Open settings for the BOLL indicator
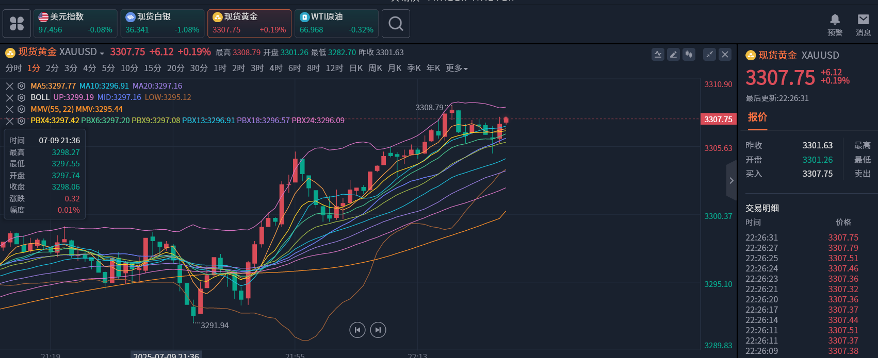 [x=22, y=97]
